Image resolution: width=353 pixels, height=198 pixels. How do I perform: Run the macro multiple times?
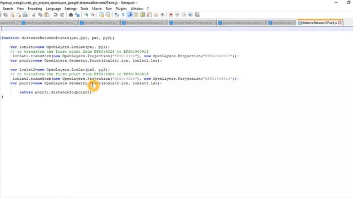(x=190, y=15)
